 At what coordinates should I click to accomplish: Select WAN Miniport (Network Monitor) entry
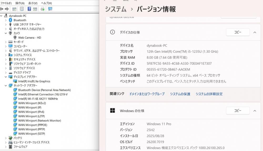click(40, 120)
